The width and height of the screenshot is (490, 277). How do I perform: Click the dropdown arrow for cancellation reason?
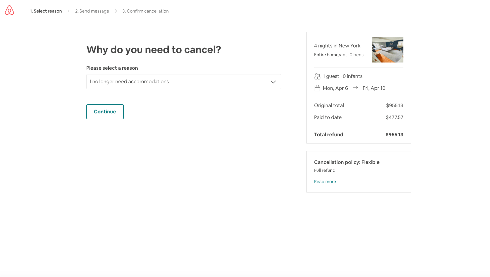click(273, 82)
